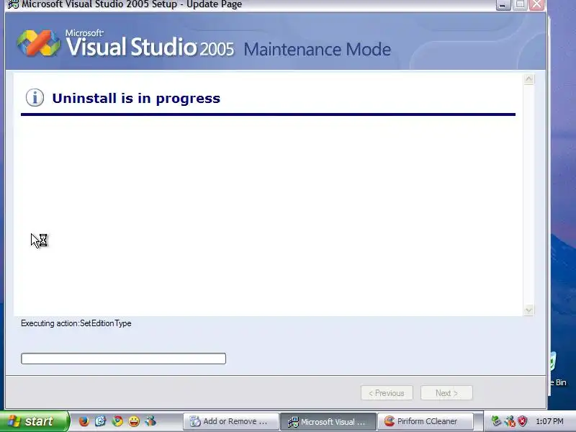Click the disabled Next button

point(446,393)
